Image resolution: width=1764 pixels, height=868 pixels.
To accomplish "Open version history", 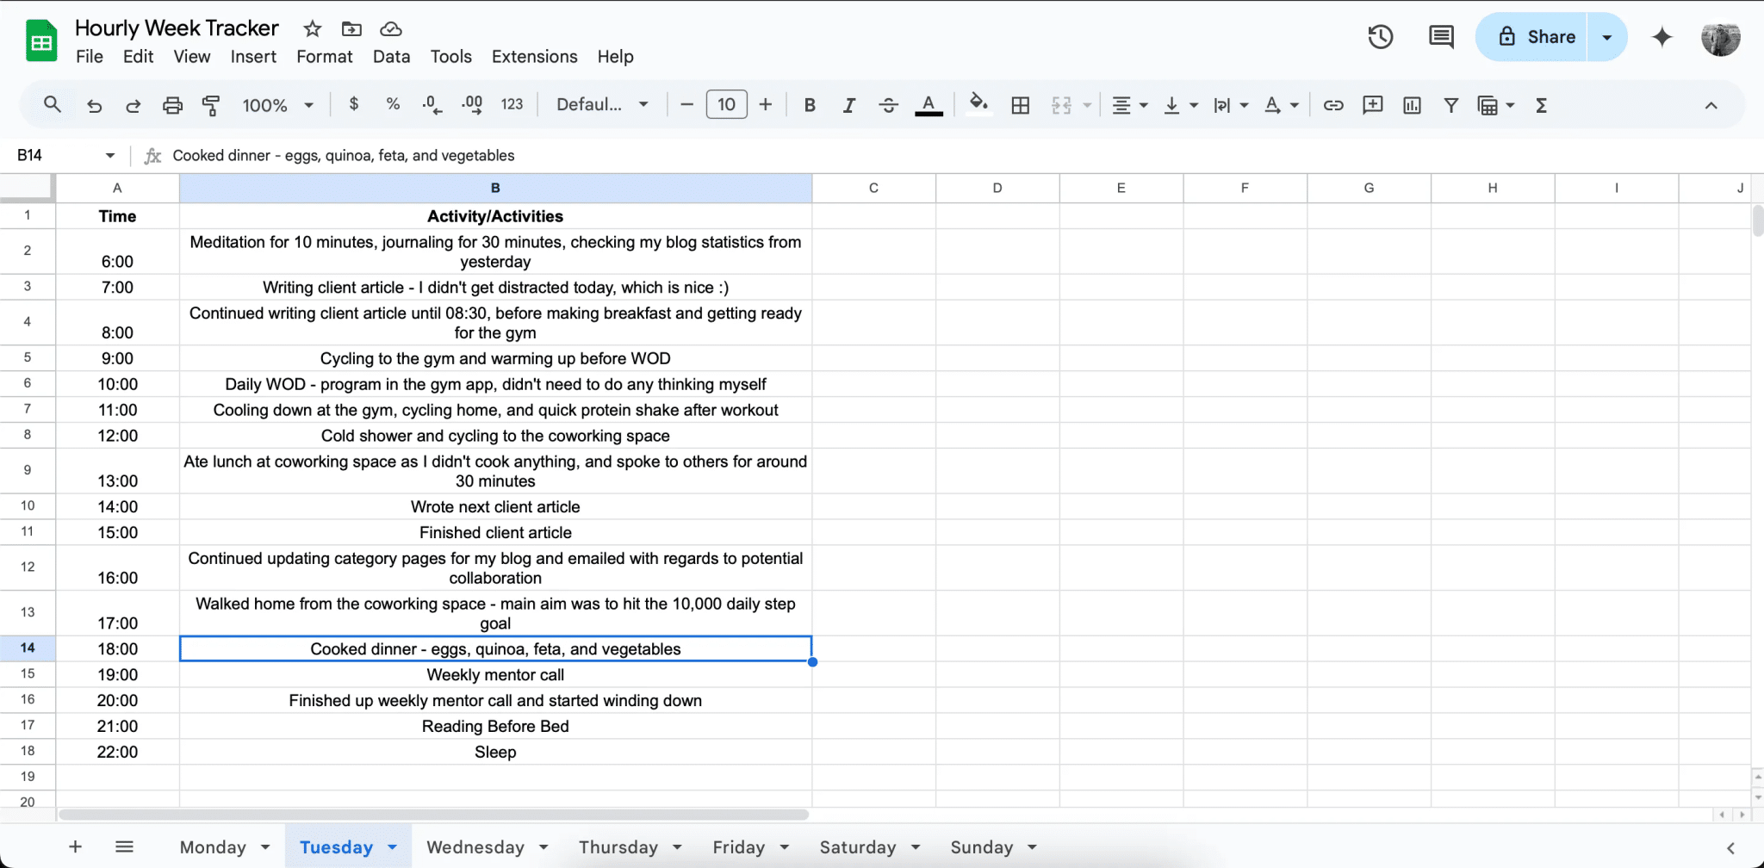I will tap(1379, 36).
